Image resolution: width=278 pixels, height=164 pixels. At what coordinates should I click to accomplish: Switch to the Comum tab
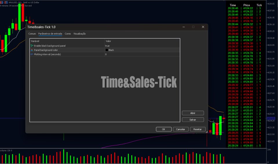[32, 34]
